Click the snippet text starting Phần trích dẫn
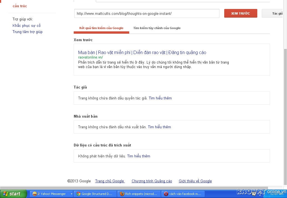Image resolution: width=287 pixels, height=198 pixels. coord(153,64)
